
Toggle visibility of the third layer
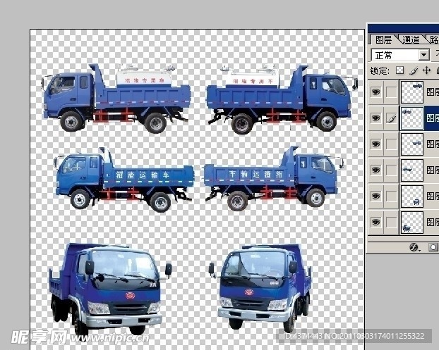point(375,144)
